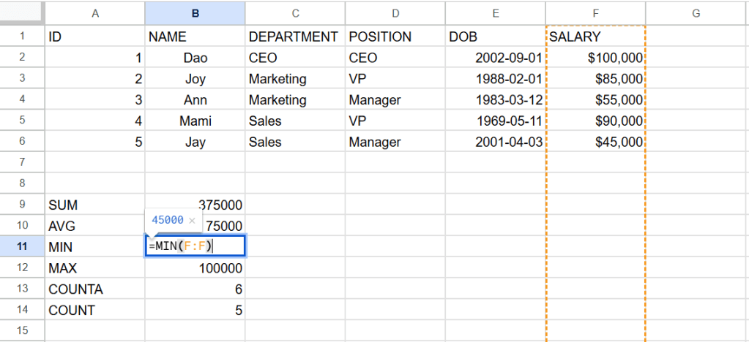Click the date of birth 1969-05-11 cell

pyautogui.click(x=495, y=121)
